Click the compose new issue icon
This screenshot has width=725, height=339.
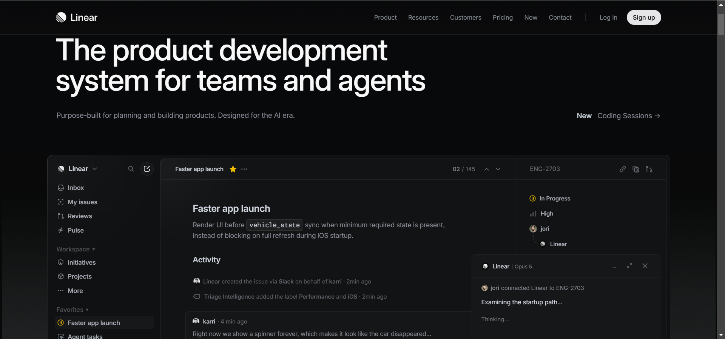pos(147,169)
